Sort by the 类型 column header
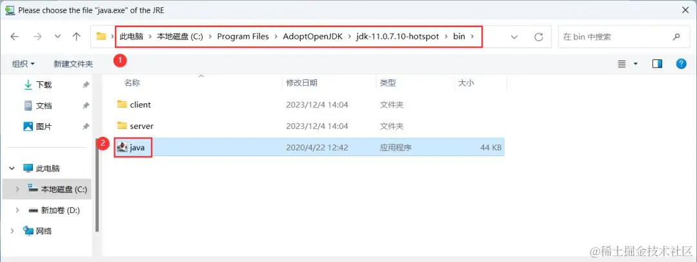The image size is (697, 262). (388, 83)
